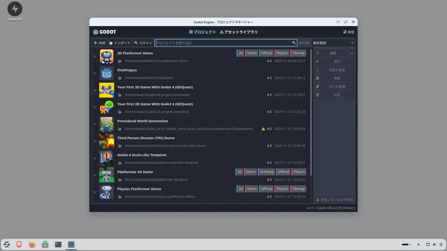The width and height of the screenshot is (447, 251).
Task: Click the スキャン scan button
Action: tap(143, 43)
